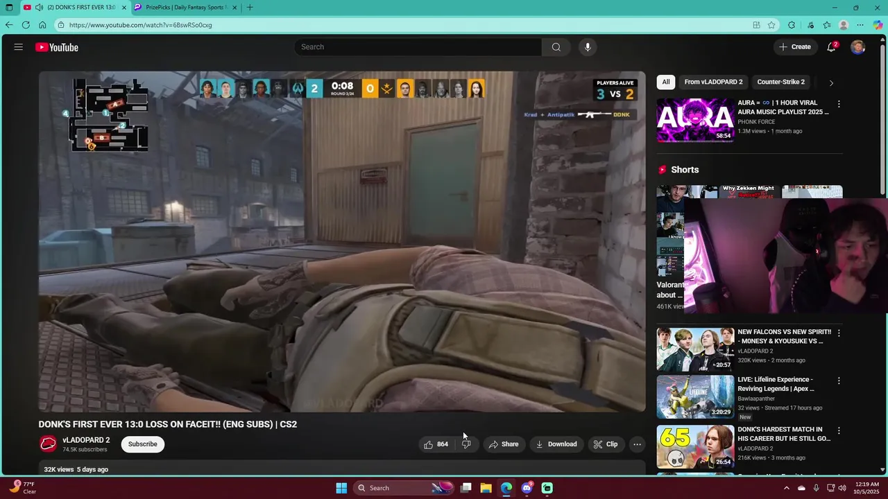This screenshot has height=499, width=888.
Task: Open options for LIVE: Lifeline Experience video
Action: 839,380
